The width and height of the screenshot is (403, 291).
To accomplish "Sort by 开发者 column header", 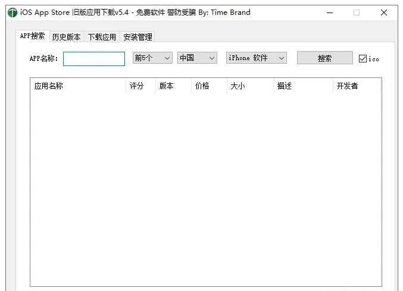I will click(357, 86).
